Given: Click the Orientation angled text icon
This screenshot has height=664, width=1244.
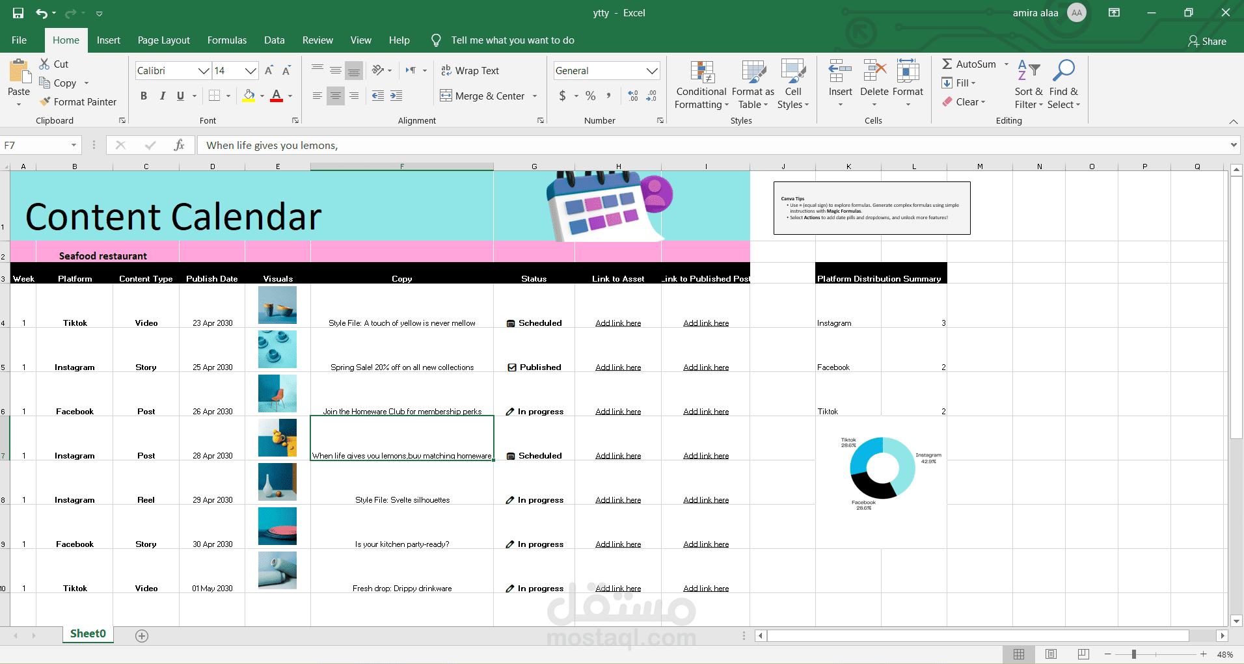Looking at the screenshot, I should [377, 70].
